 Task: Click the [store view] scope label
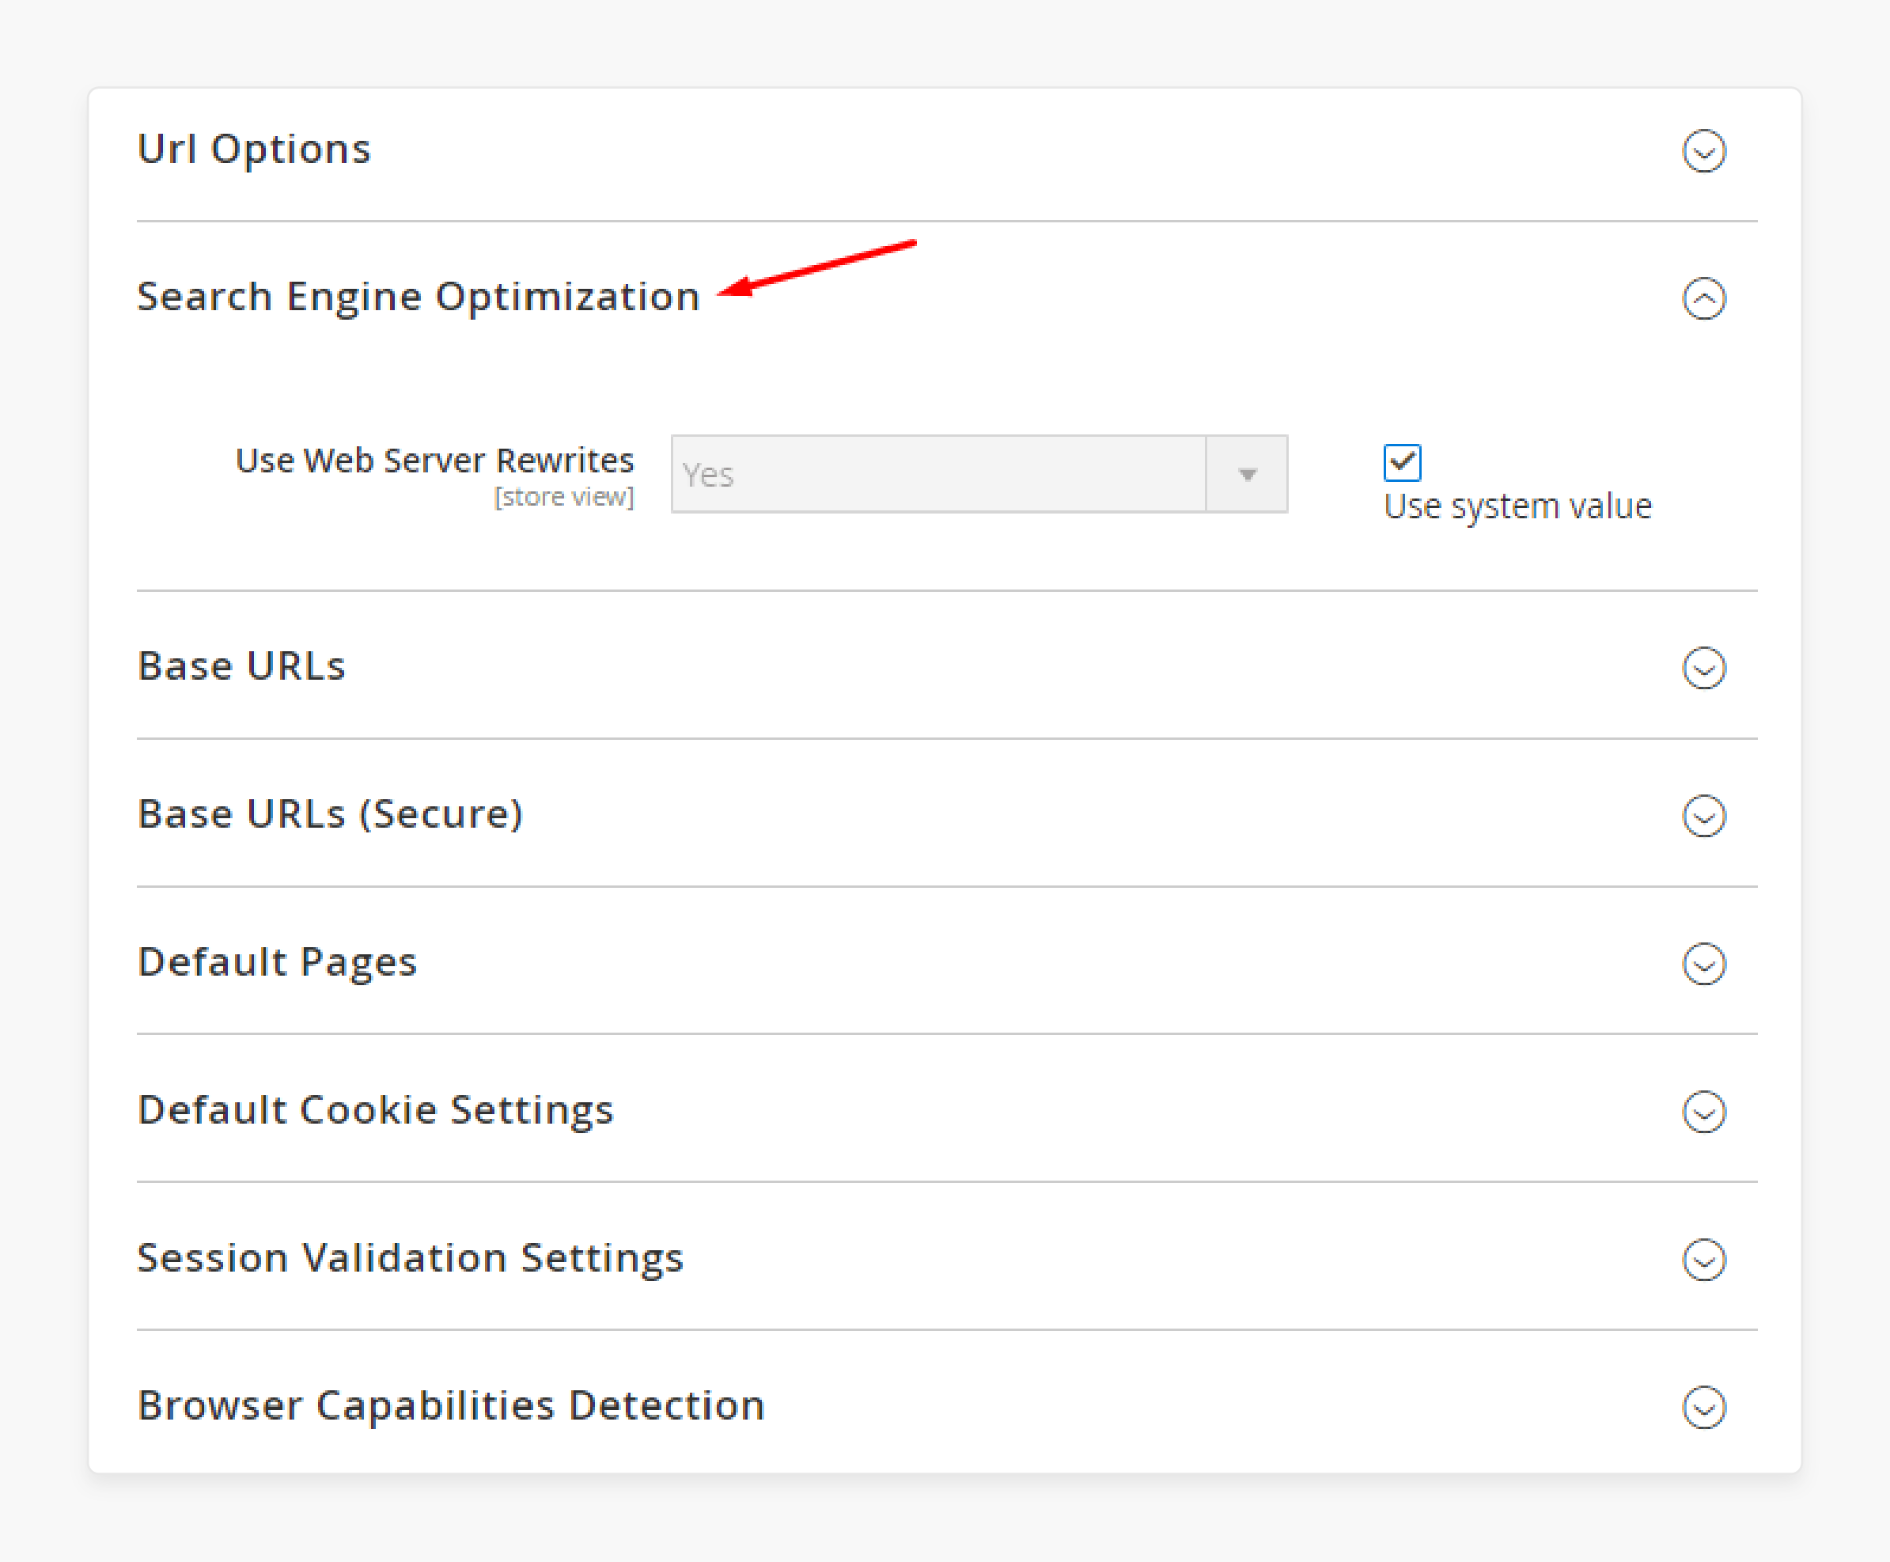coord(564,497)
